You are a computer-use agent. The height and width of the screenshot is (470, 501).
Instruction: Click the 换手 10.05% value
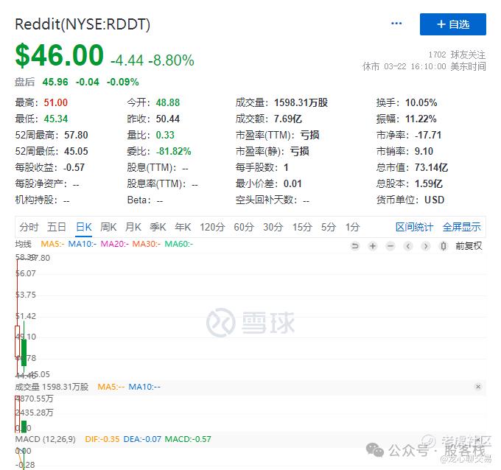(x=421, y=102)
